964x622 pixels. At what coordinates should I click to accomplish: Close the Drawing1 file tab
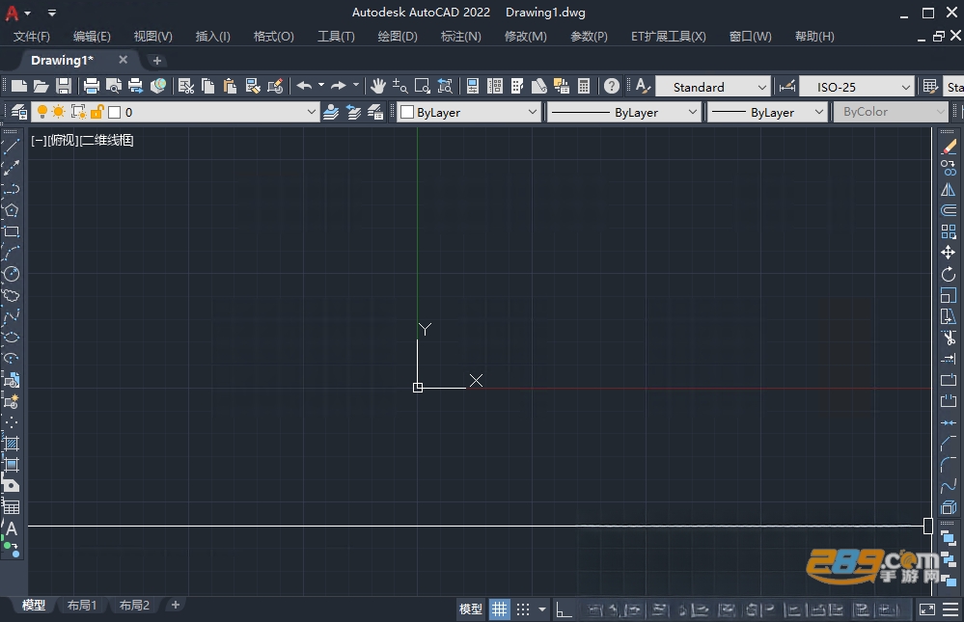(123, 60)
